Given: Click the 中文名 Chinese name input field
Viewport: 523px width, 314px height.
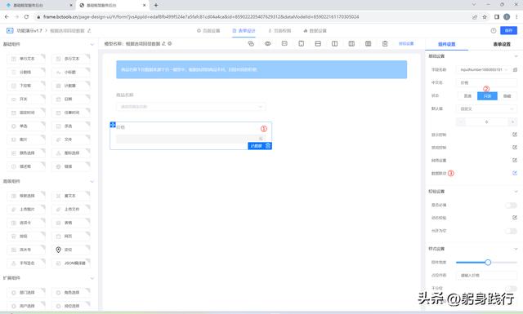Looking at the screenshot, I should point(487,82).
